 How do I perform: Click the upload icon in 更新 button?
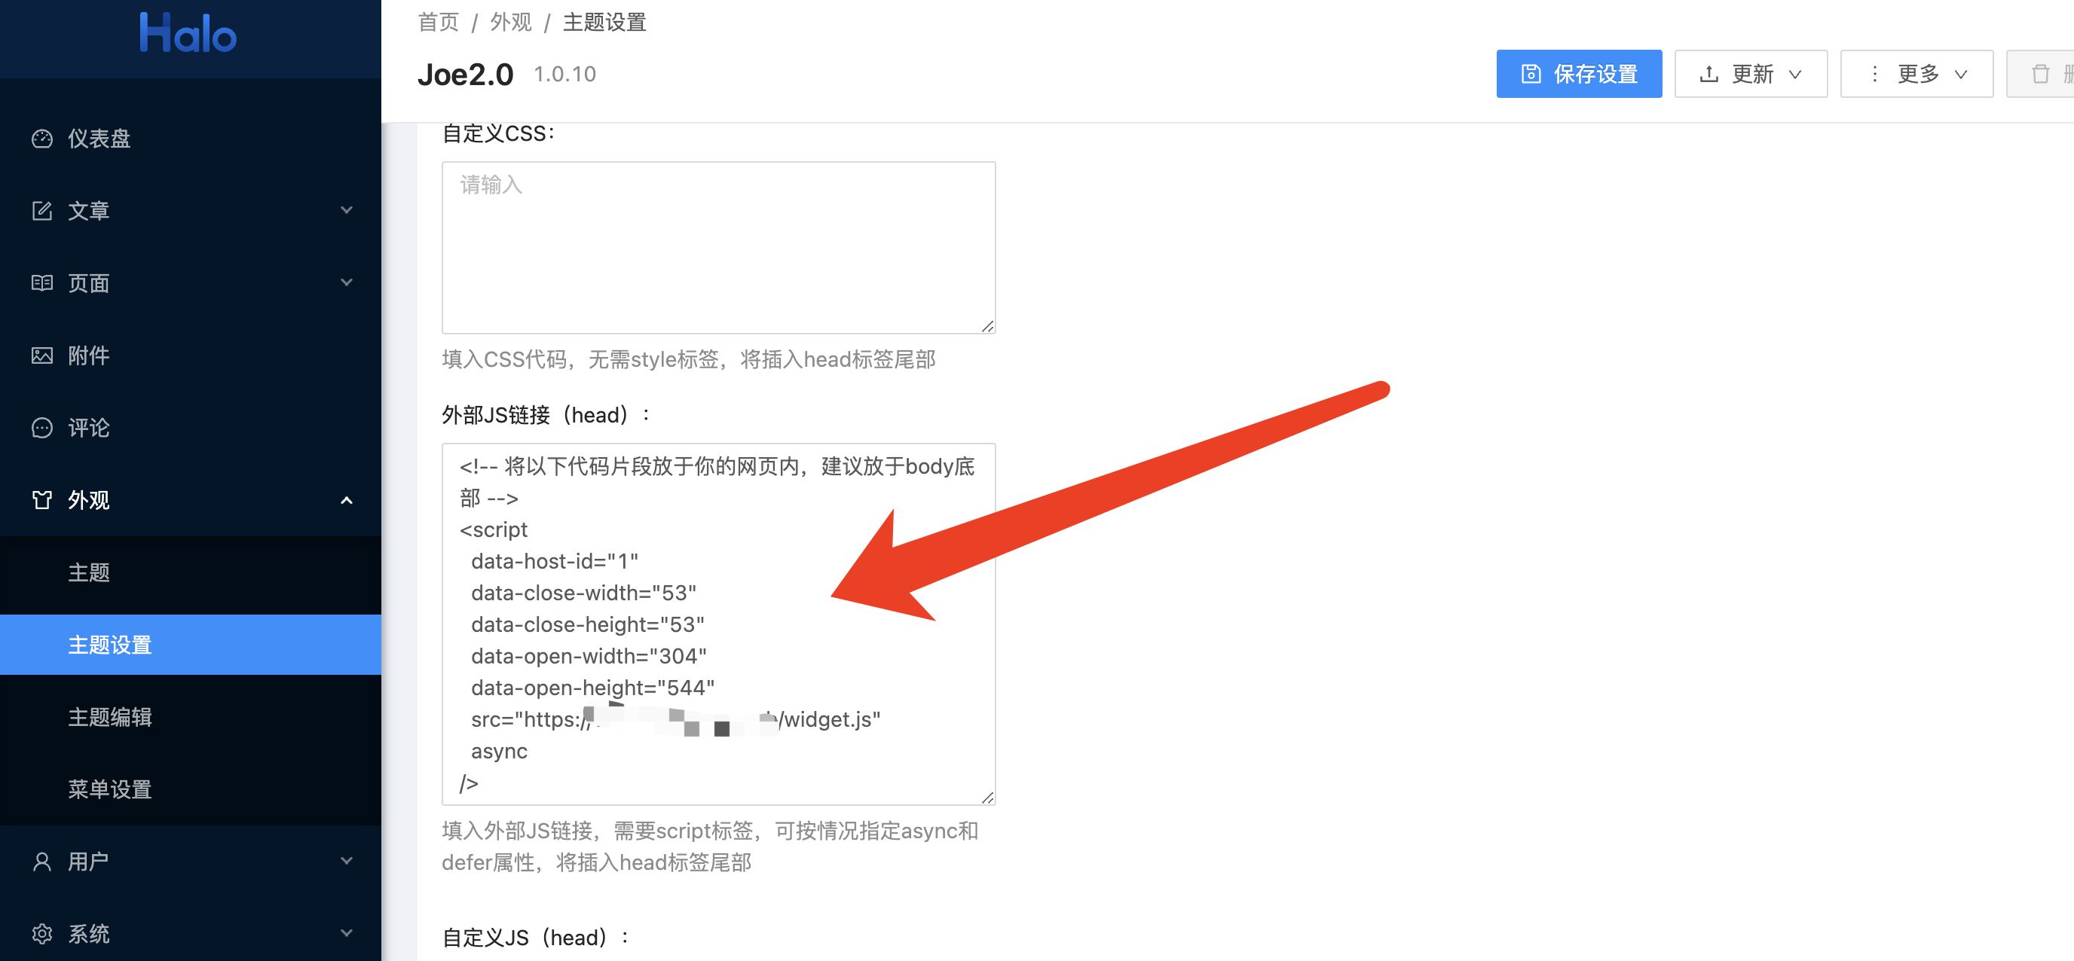tap(1708, 74)
